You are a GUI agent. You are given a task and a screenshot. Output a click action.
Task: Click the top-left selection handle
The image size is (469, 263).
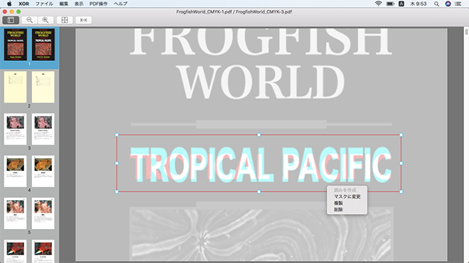coord(117,135)
